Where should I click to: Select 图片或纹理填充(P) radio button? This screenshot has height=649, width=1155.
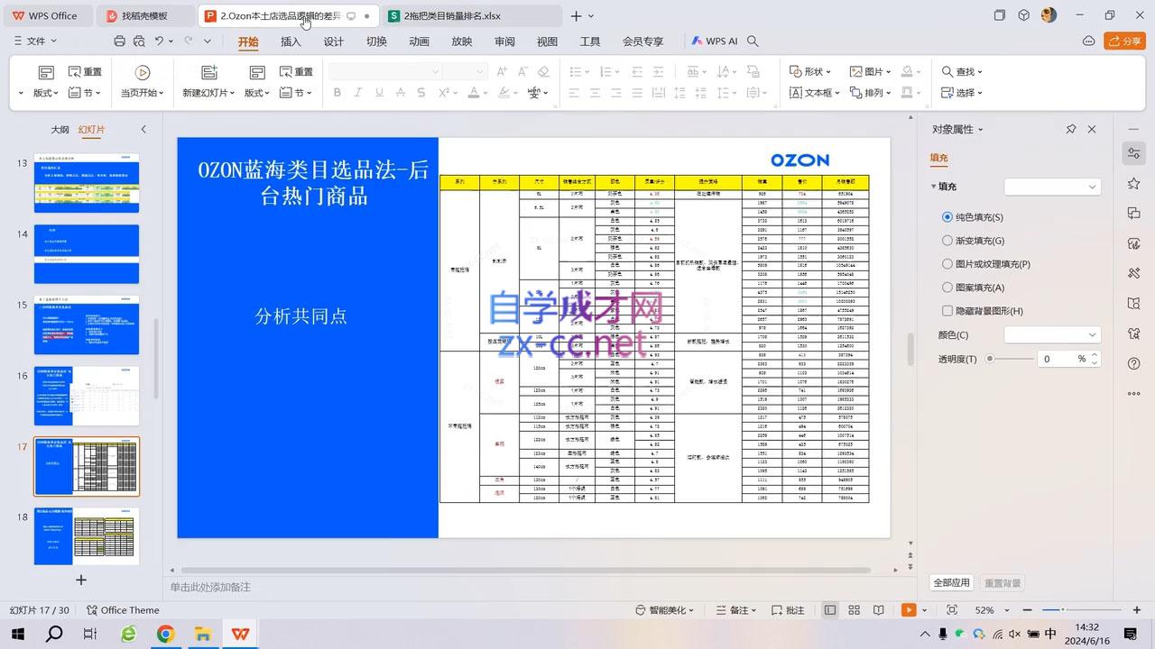point(947,264)
